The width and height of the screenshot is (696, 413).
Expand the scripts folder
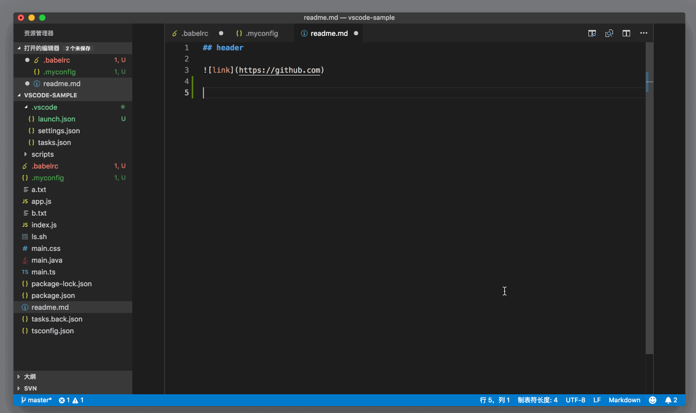(26, 154)
